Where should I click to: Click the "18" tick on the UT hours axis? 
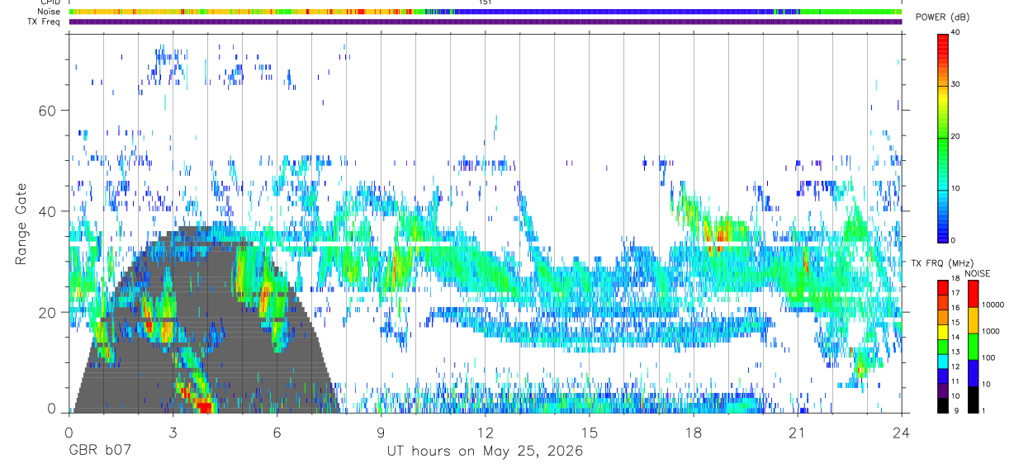694,432
